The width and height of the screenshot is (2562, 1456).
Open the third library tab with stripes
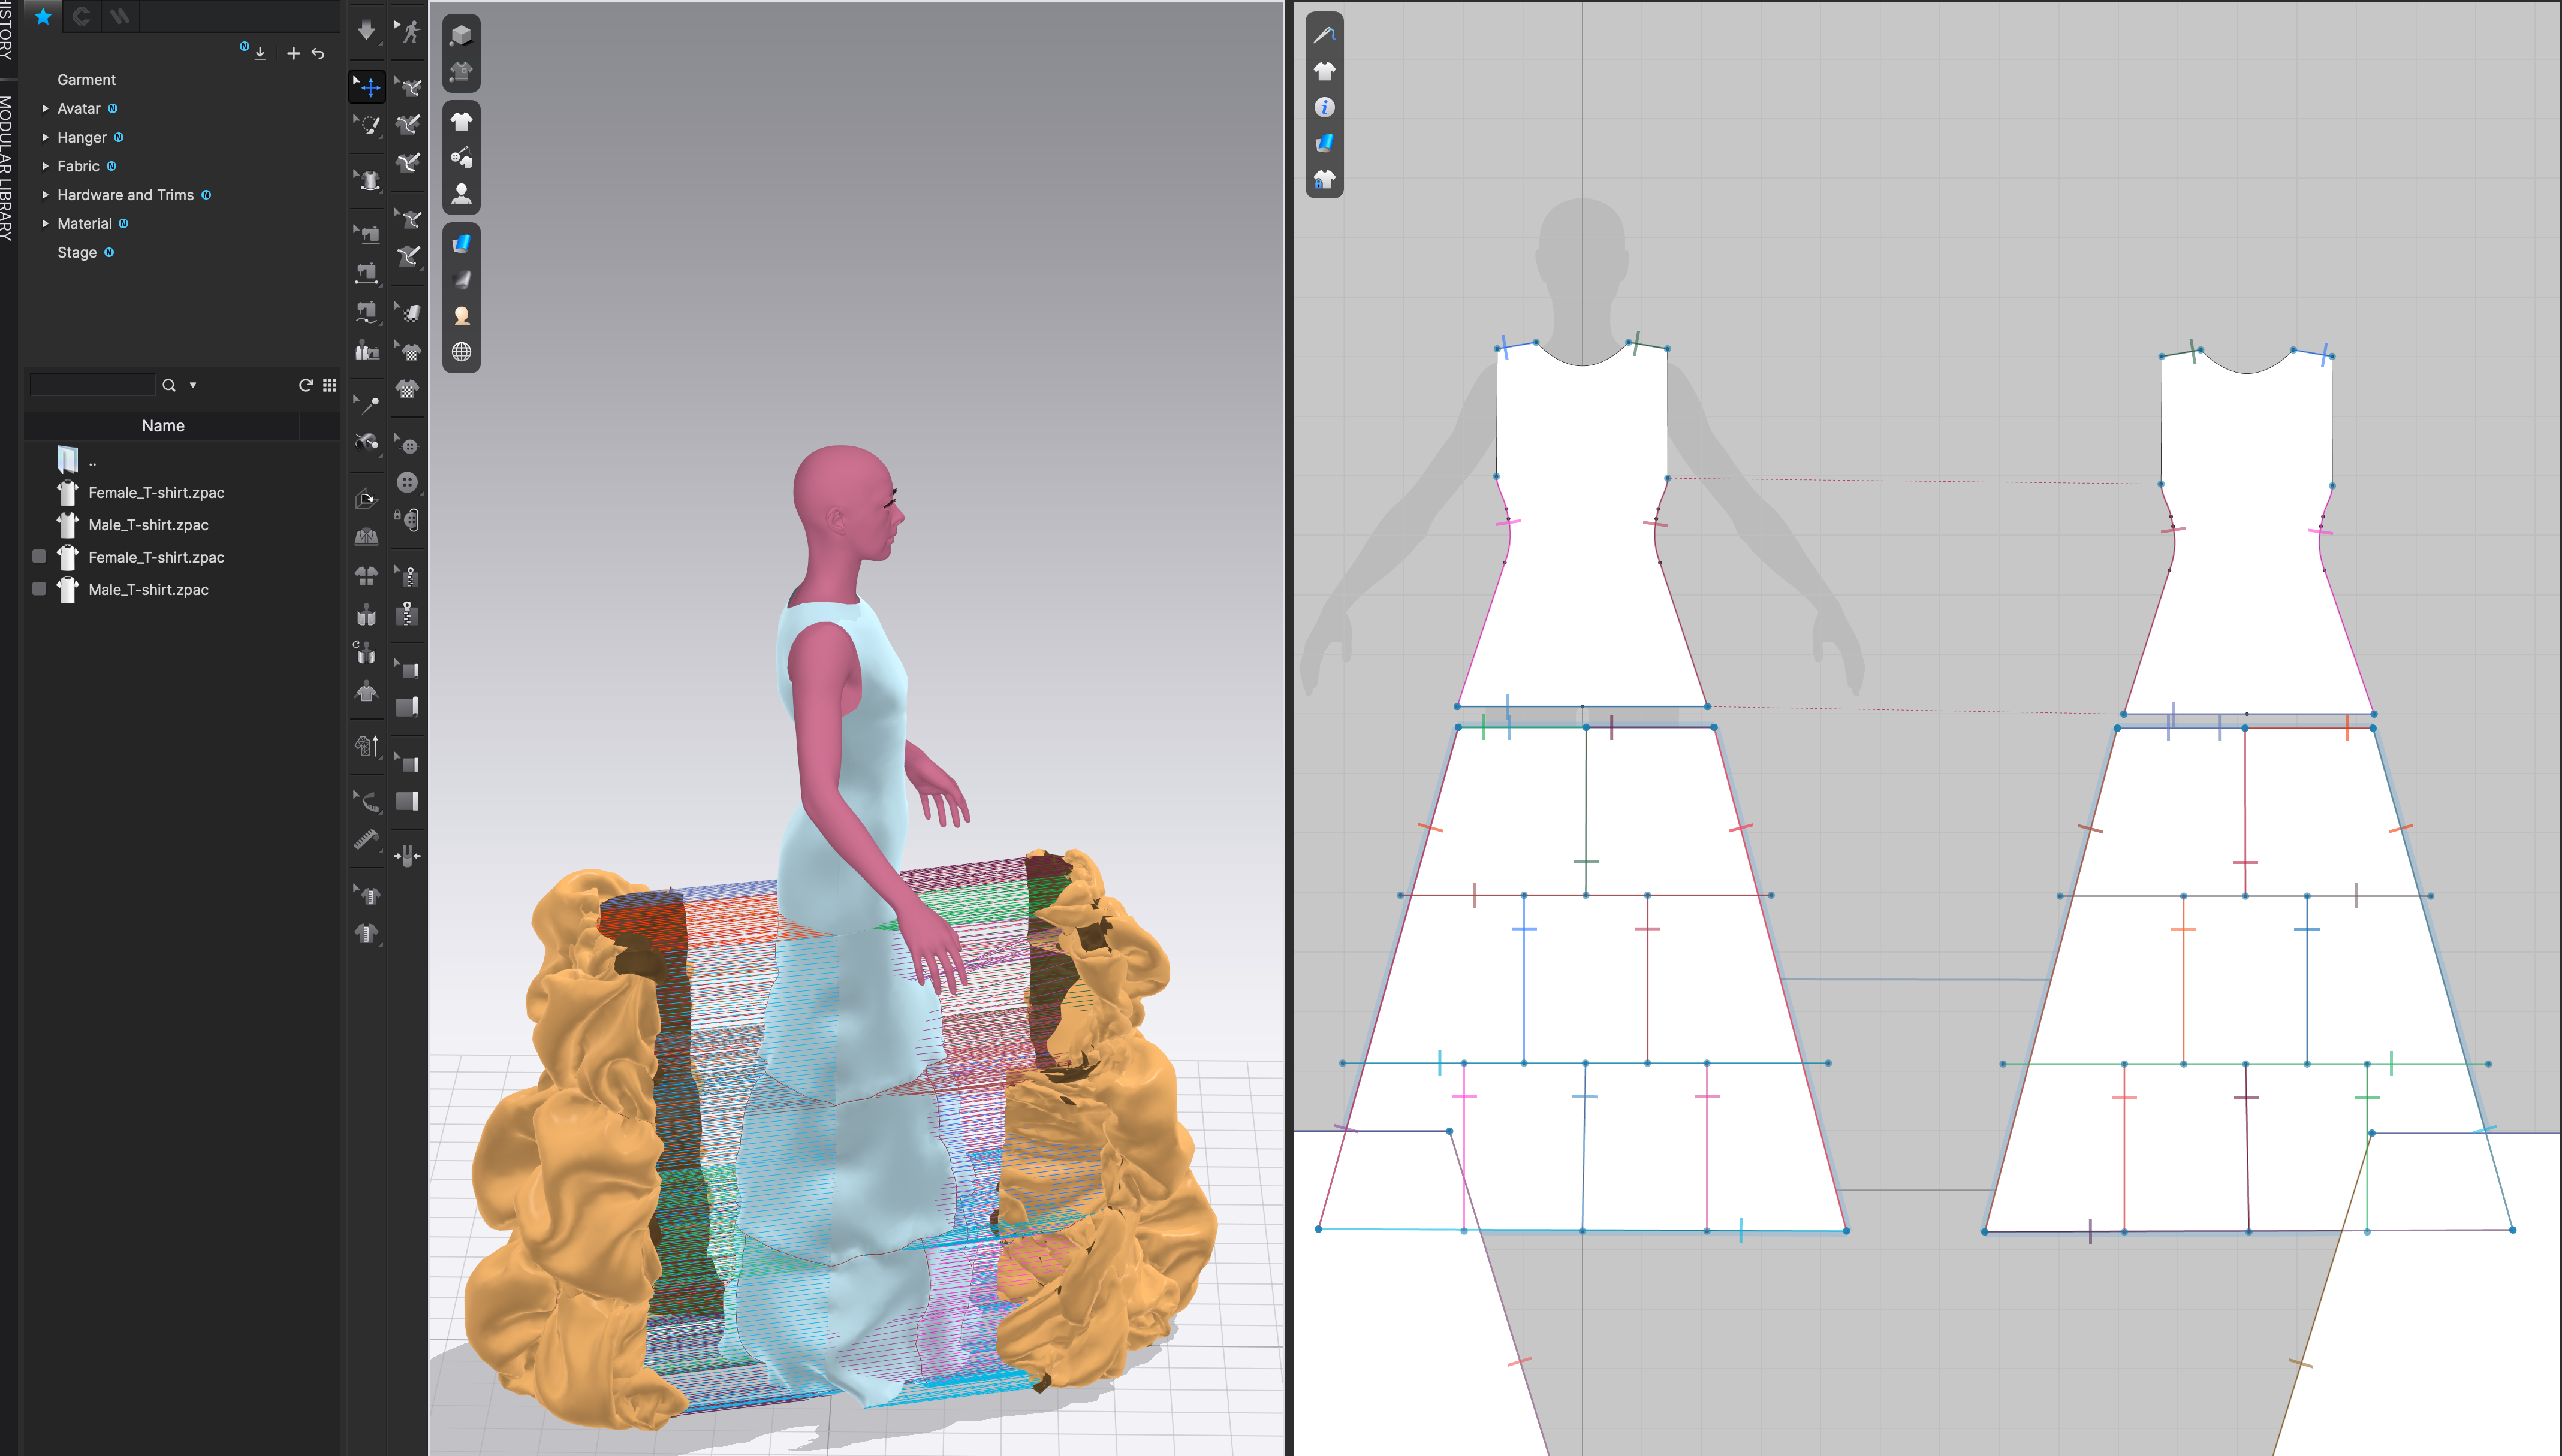[120, 16]
